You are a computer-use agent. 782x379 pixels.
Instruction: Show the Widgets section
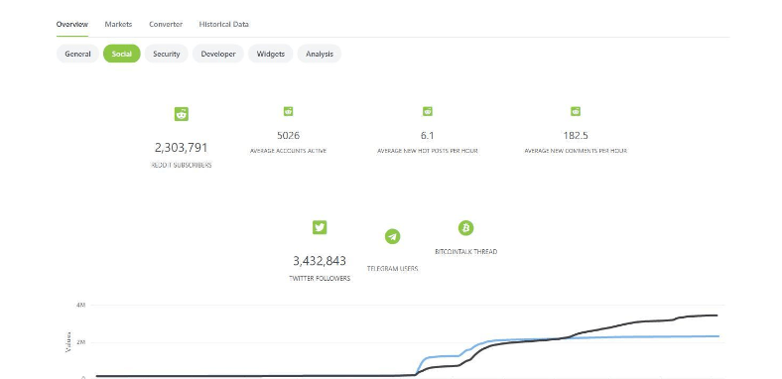tap(270, 54)
